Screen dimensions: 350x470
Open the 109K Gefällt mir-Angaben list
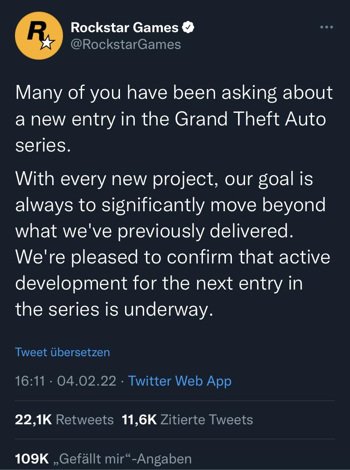103,458
